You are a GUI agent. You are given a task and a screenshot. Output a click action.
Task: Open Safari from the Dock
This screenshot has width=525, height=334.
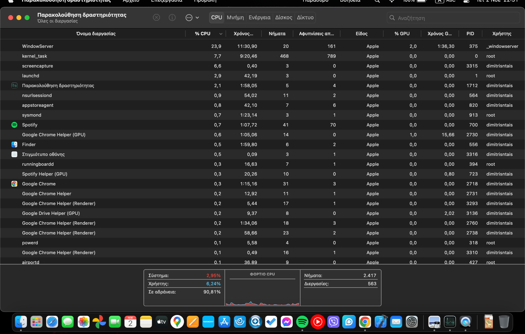[x=52, y=322]
